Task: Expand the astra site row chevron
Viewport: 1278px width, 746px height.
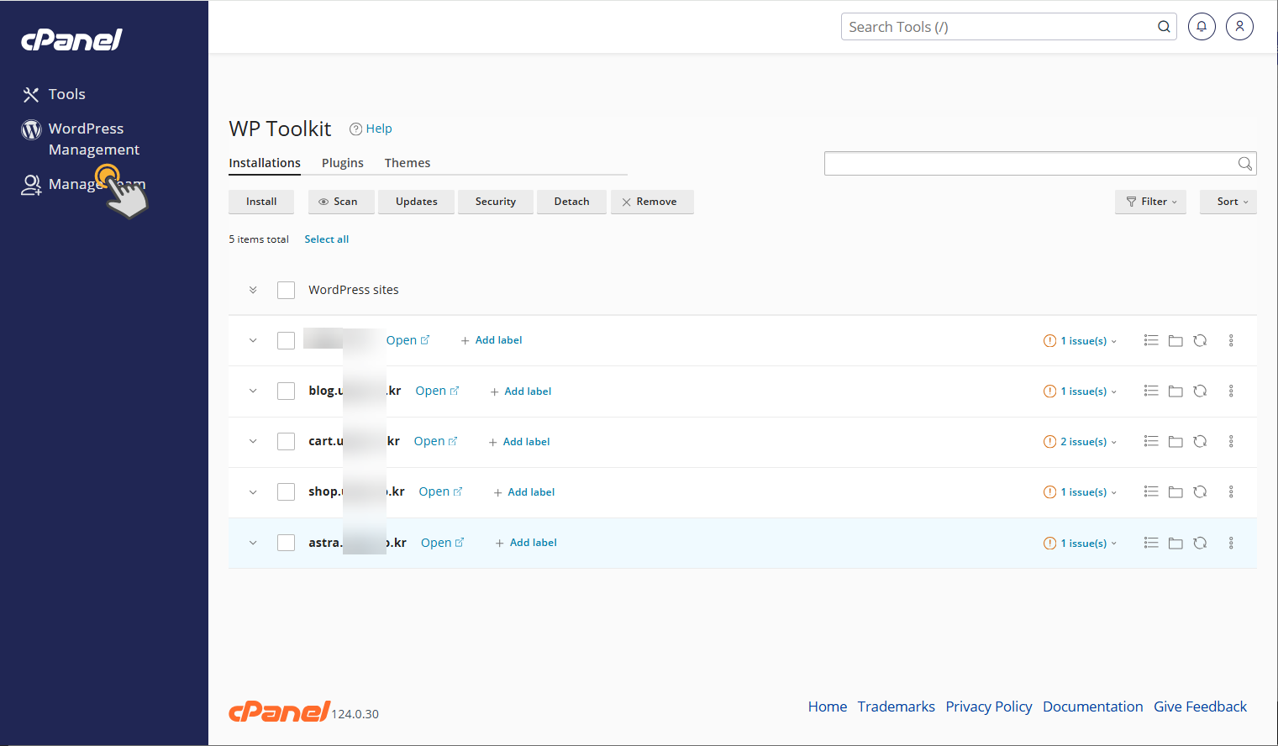Action: pyautogui.click(x=253, y=543)
